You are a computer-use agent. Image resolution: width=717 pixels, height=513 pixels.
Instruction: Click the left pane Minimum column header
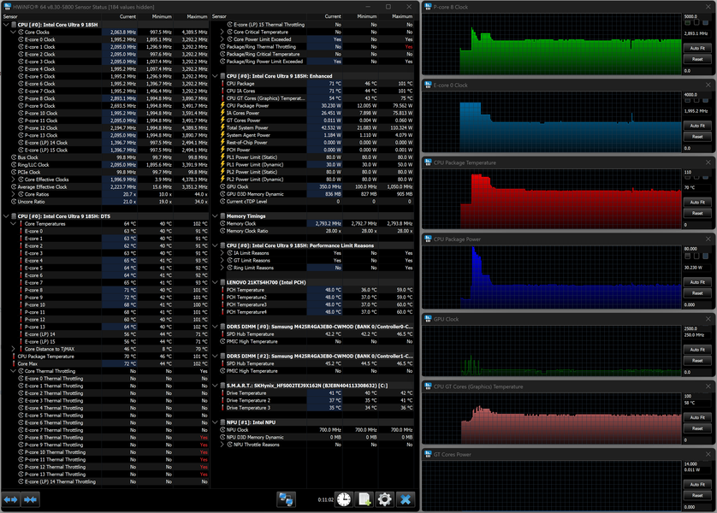click(155, 16)
